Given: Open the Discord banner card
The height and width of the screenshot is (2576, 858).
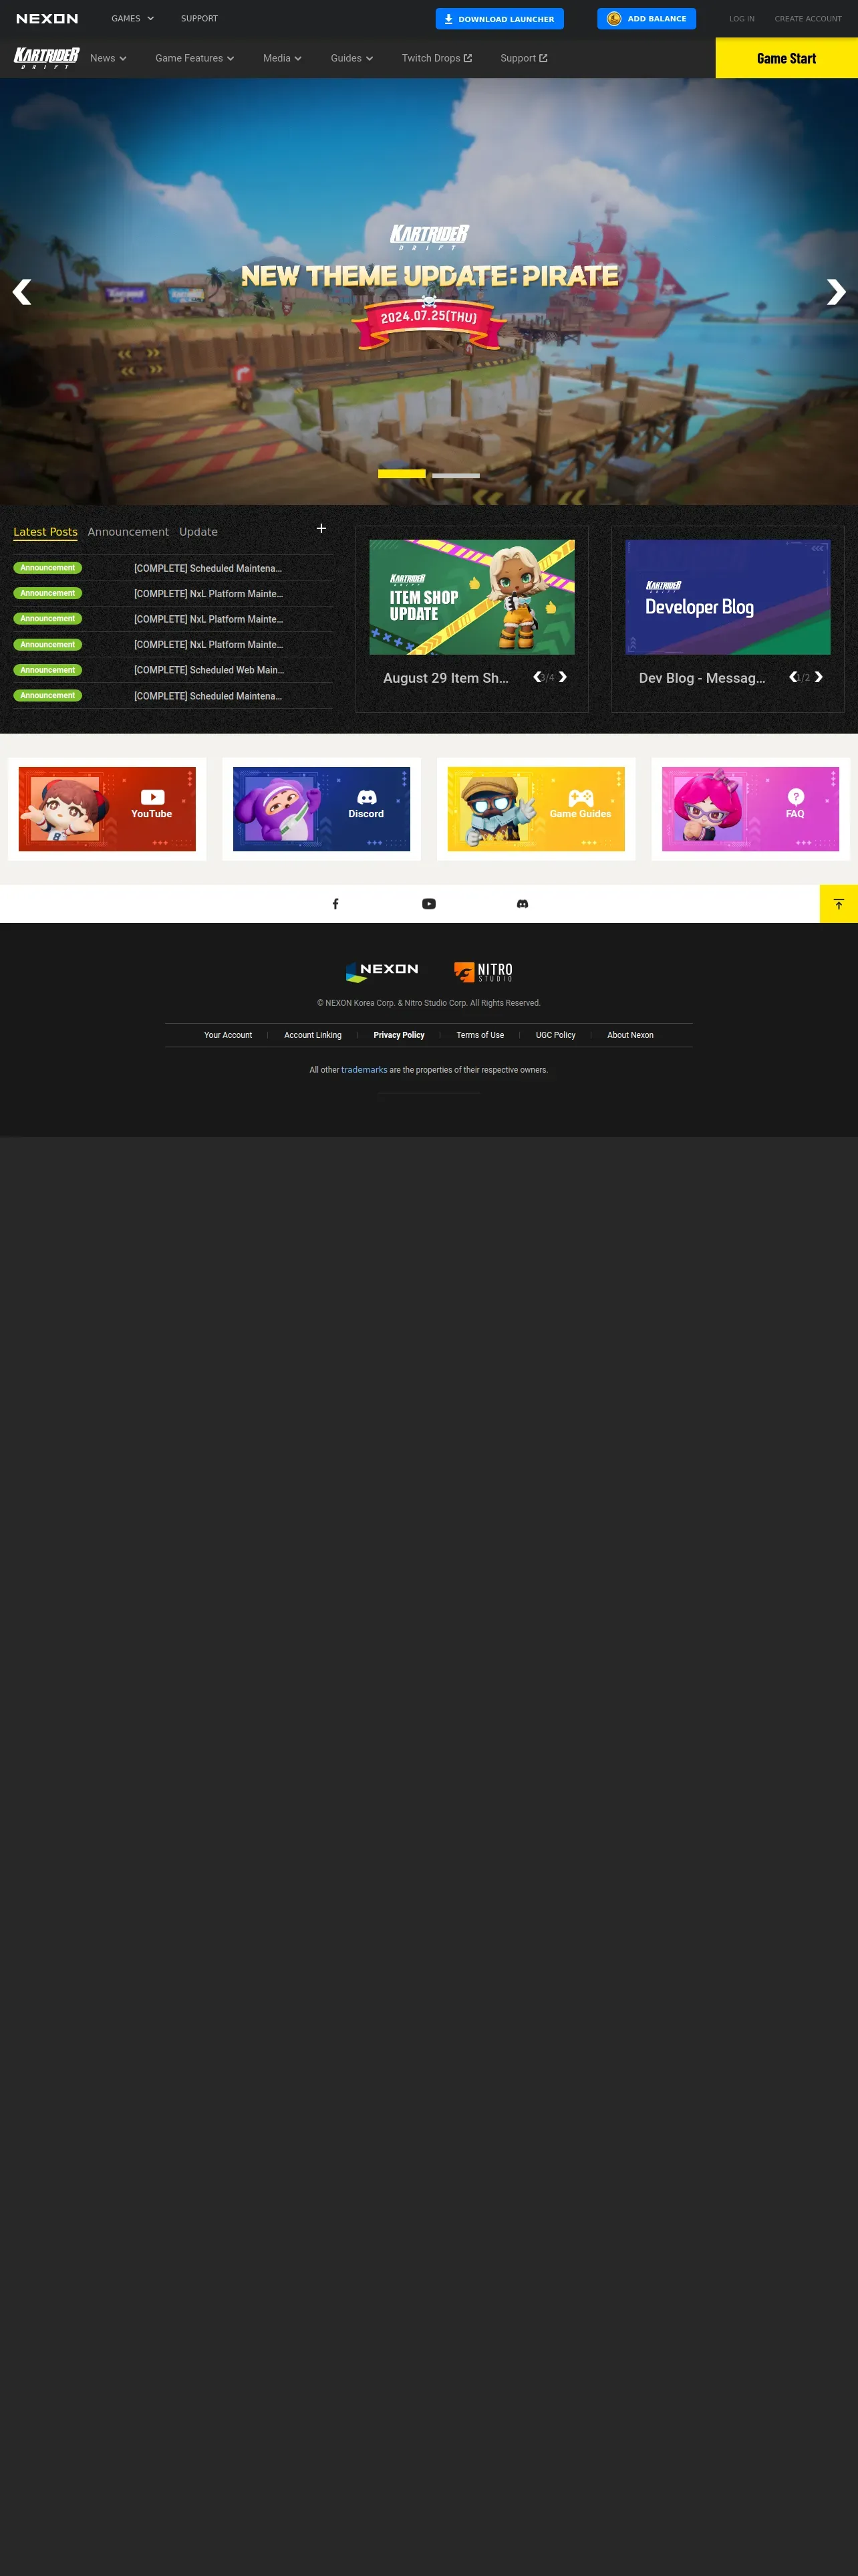Looking at the screenshot, I should tap(321, 809).
